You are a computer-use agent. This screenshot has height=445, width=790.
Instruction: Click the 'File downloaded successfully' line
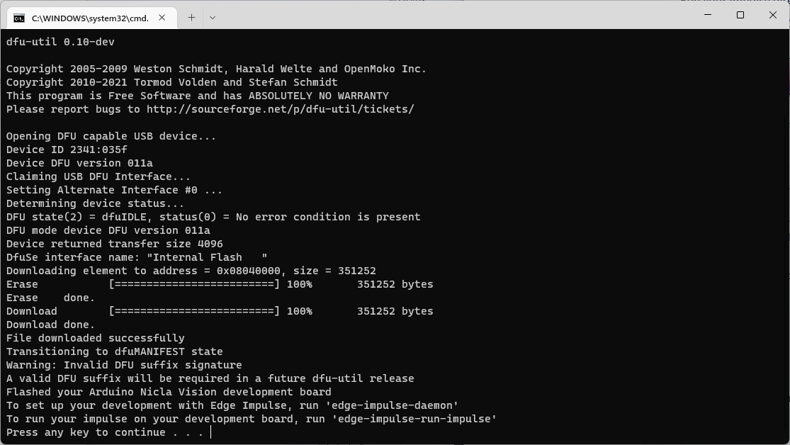[95, 338]
